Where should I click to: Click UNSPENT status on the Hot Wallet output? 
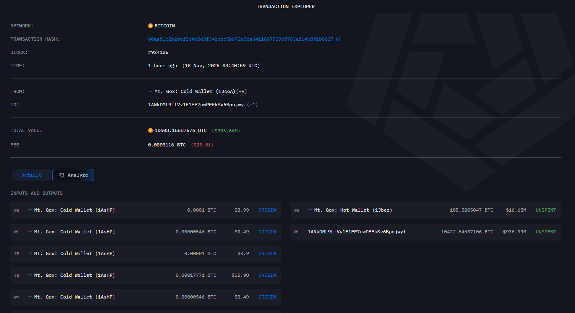pos(546,210)
